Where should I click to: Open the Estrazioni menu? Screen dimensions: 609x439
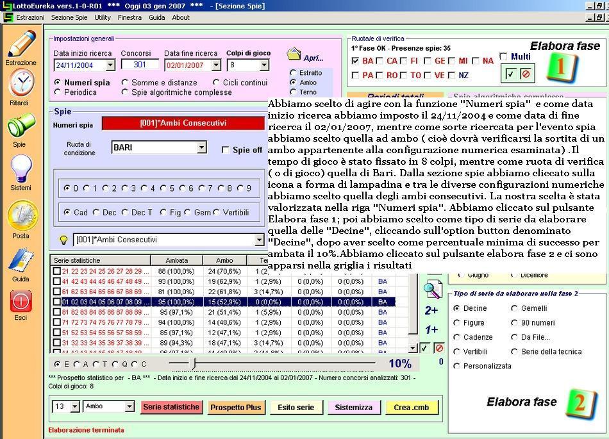[x=30, y=17]
